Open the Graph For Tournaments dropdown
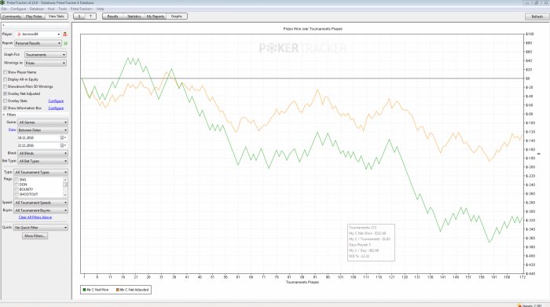Viewport: 550px width, 307px height. click(46, 55)
